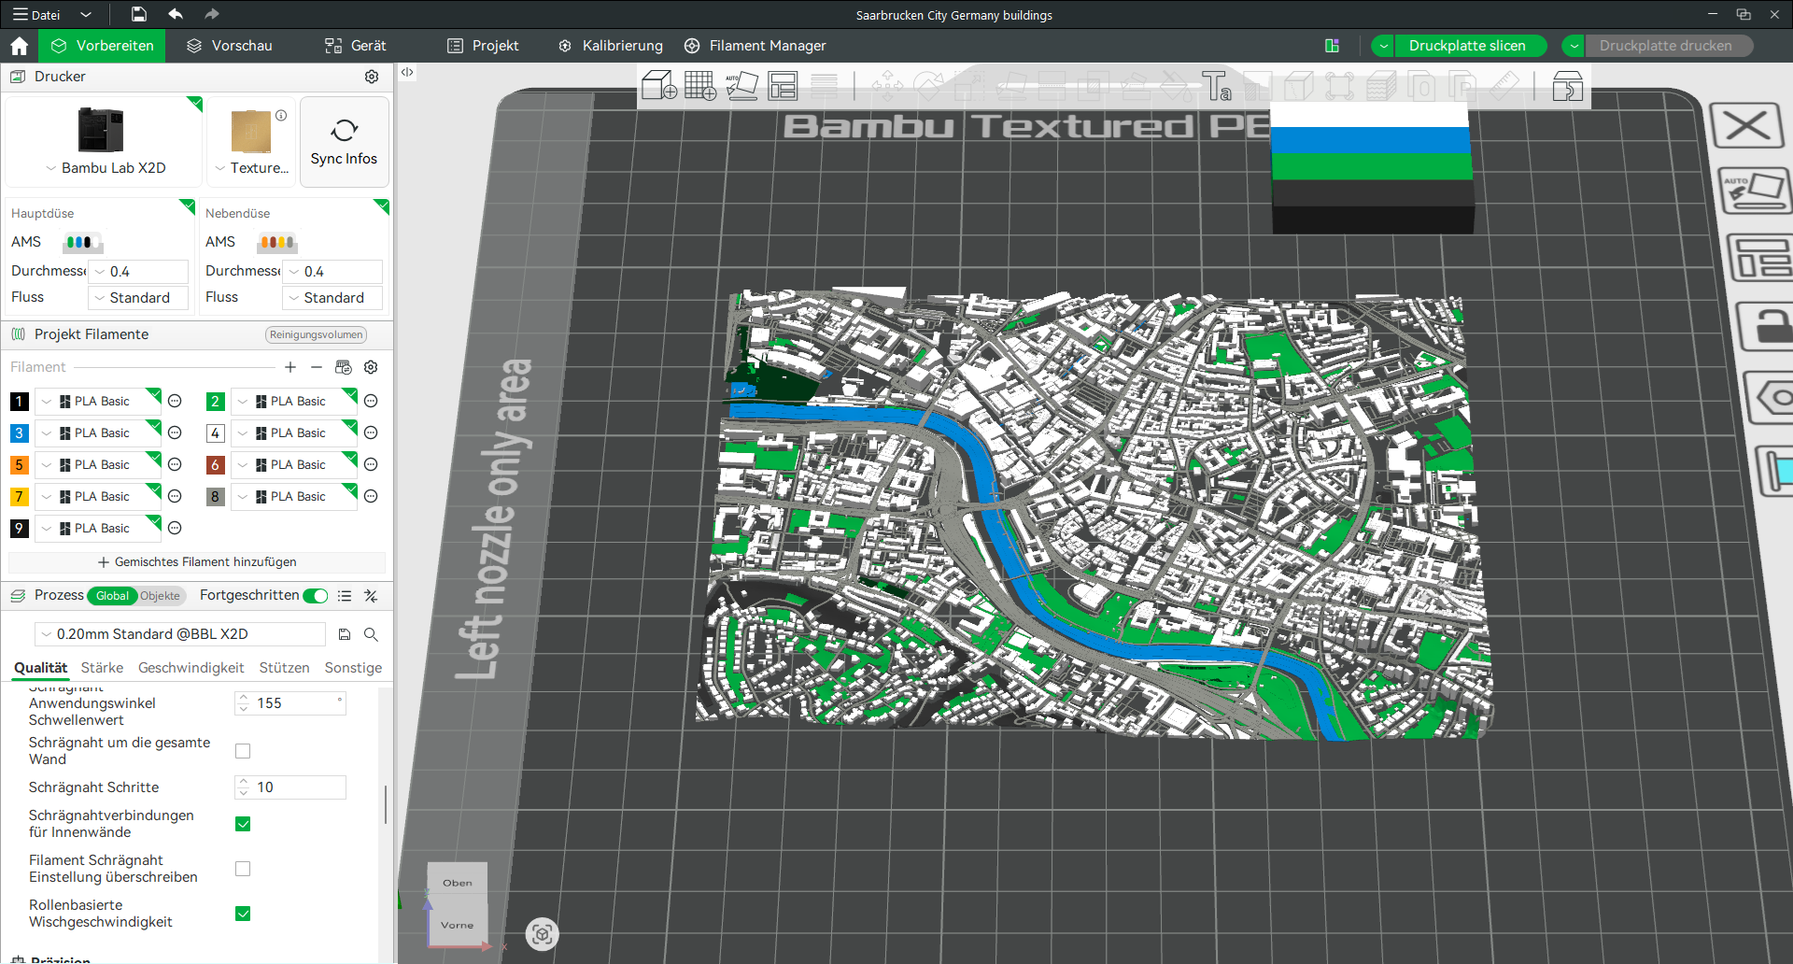Click the Assembly view icon

pos(1567,86)
